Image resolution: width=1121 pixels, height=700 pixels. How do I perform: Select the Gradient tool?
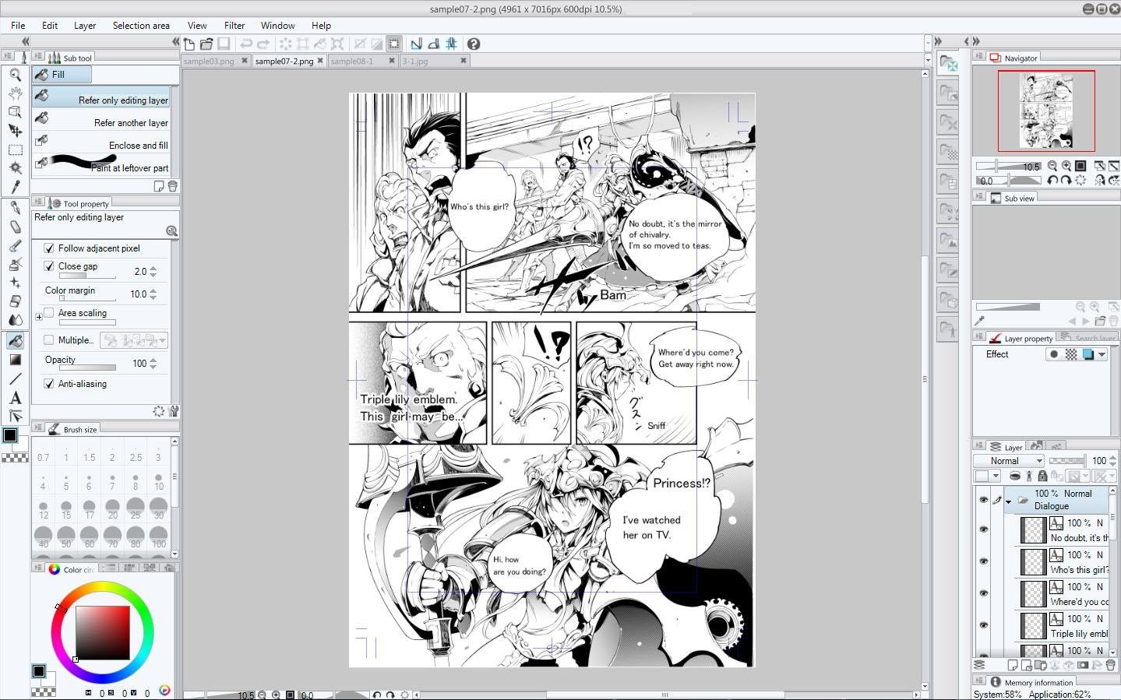point(15,360)
